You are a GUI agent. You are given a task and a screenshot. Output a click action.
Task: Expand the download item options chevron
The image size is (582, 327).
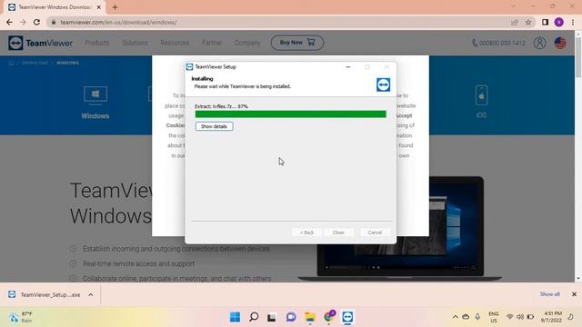(x=91, y=294)
